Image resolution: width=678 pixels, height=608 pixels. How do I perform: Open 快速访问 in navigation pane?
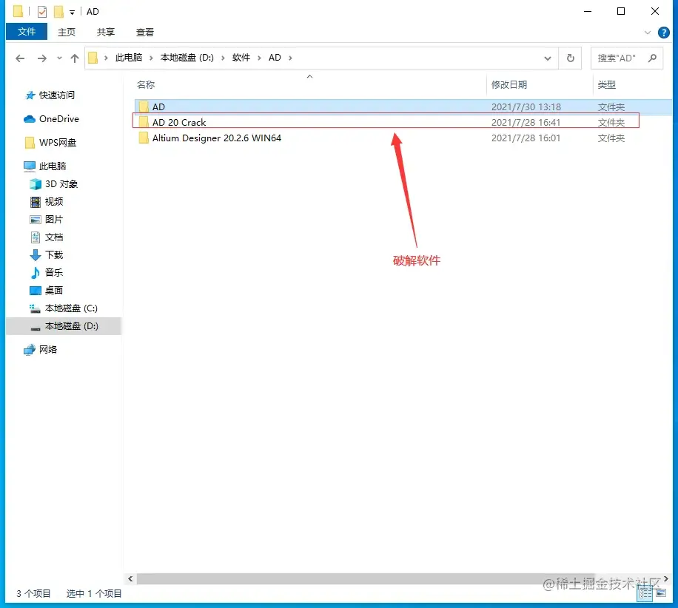[x=57, y=95]
